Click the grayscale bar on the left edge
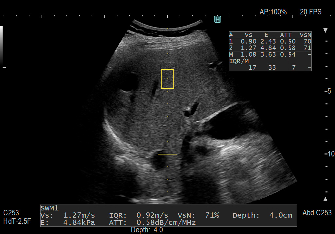 point(1,45)
